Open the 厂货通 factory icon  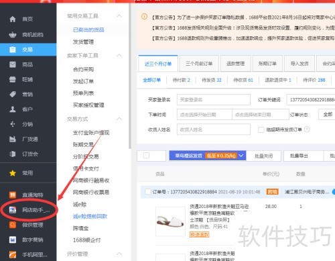click(13, 139)
